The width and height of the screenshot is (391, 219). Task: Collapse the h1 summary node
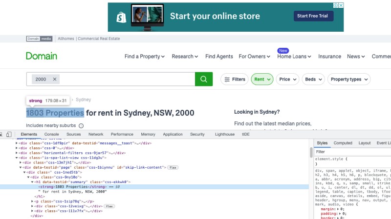tap(32, 182)
